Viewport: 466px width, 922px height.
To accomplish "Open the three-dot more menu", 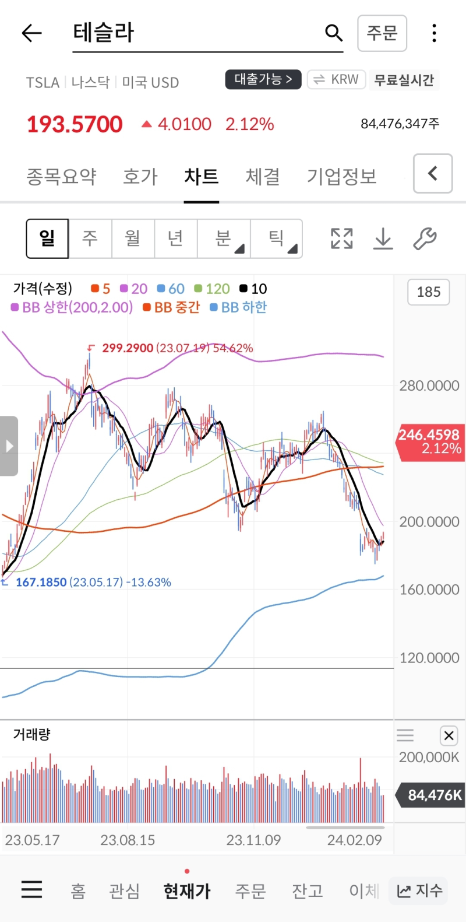I will [x=434, y=33].
